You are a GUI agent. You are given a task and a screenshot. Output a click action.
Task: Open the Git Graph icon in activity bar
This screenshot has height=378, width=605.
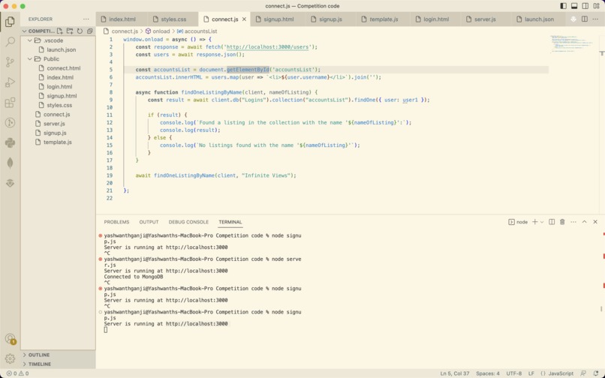click(10, 123)
